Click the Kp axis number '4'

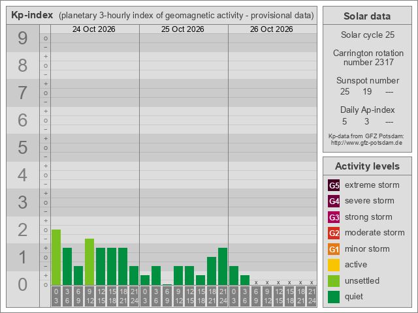pyautogui.click(x=23, y=175)
